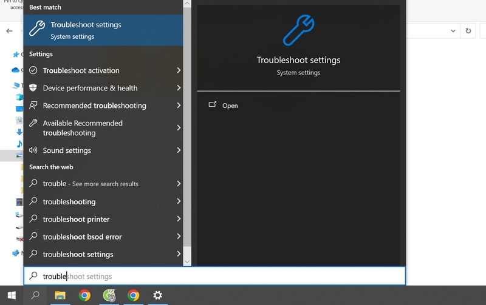The width and height of the screenshot is (486, 305).
Task: Expand 'troubleshoot printer' chevron
Action: tap(179, 219)
